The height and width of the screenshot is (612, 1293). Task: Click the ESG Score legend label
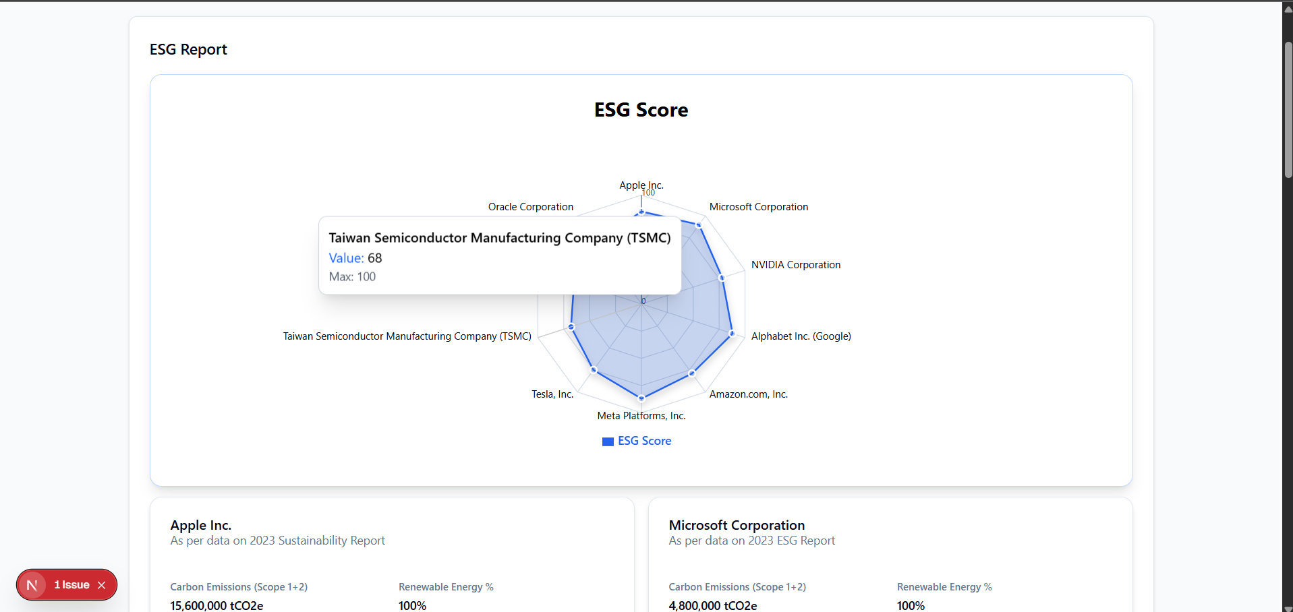(645, 441)
